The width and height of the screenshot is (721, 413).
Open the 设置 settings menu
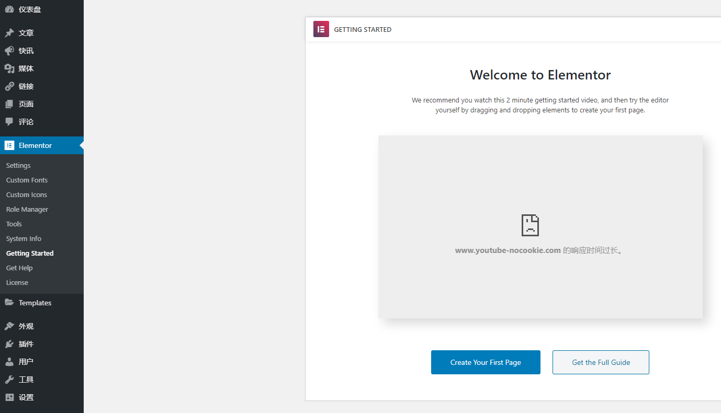[x=42, y=397]
